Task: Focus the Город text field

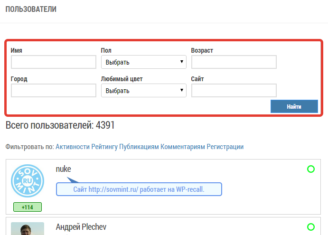Action: [53, 91]
